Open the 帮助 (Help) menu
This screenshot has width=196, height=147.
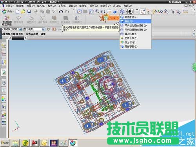[x=127, y=6]
